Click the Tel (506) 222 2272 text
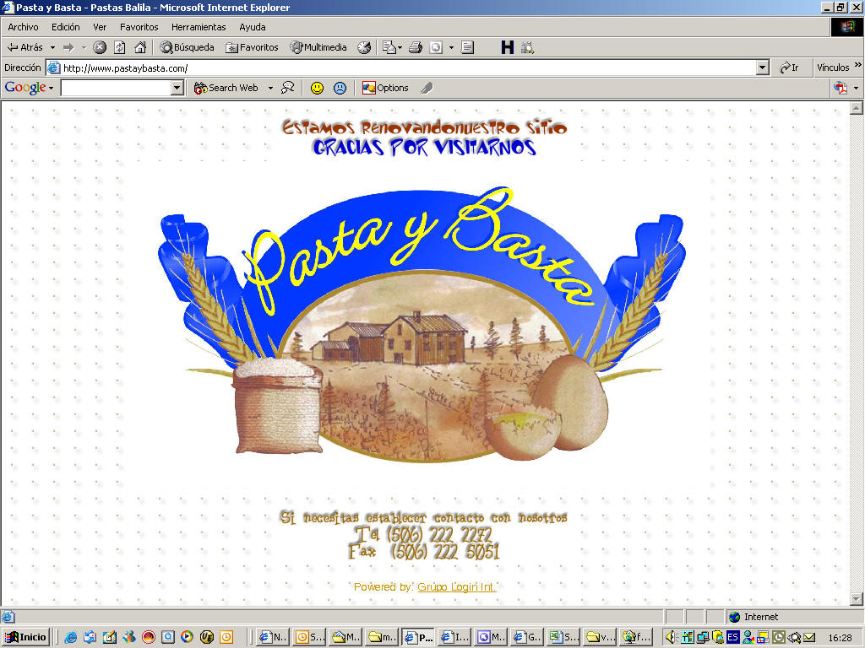The image size is (865, 648). point(424,534)
